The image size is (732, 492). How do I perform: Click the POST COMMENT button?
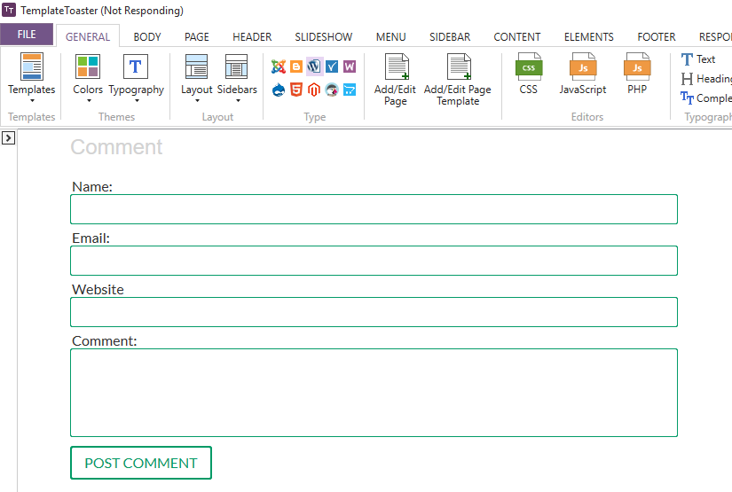[x=141, y=463]
